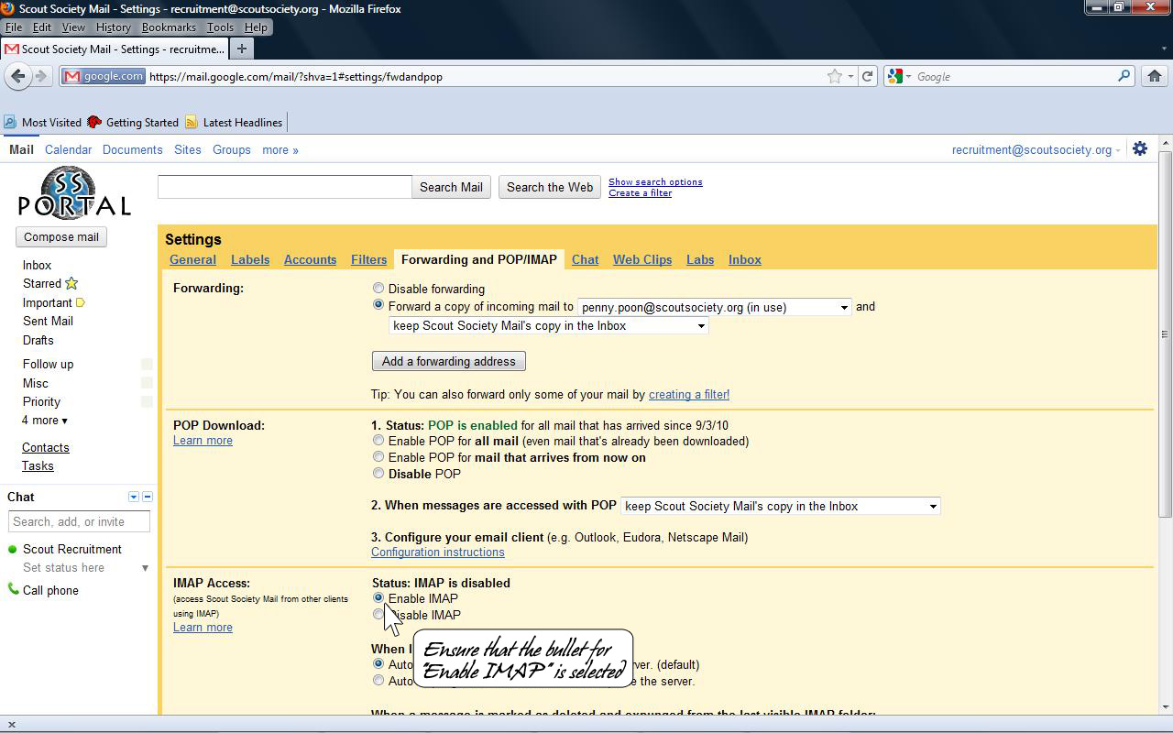Screen dimensions: 1173x733
Task: Click the google.com site identity badge
Action: (104, 76)
